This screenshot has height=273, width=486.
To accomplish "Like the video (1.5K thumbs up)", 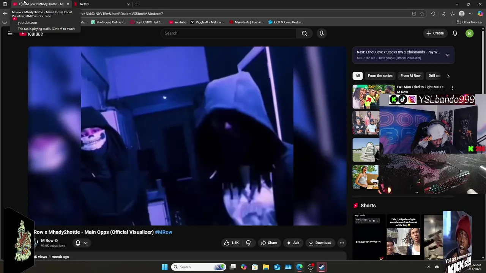I will click(231, 243).
